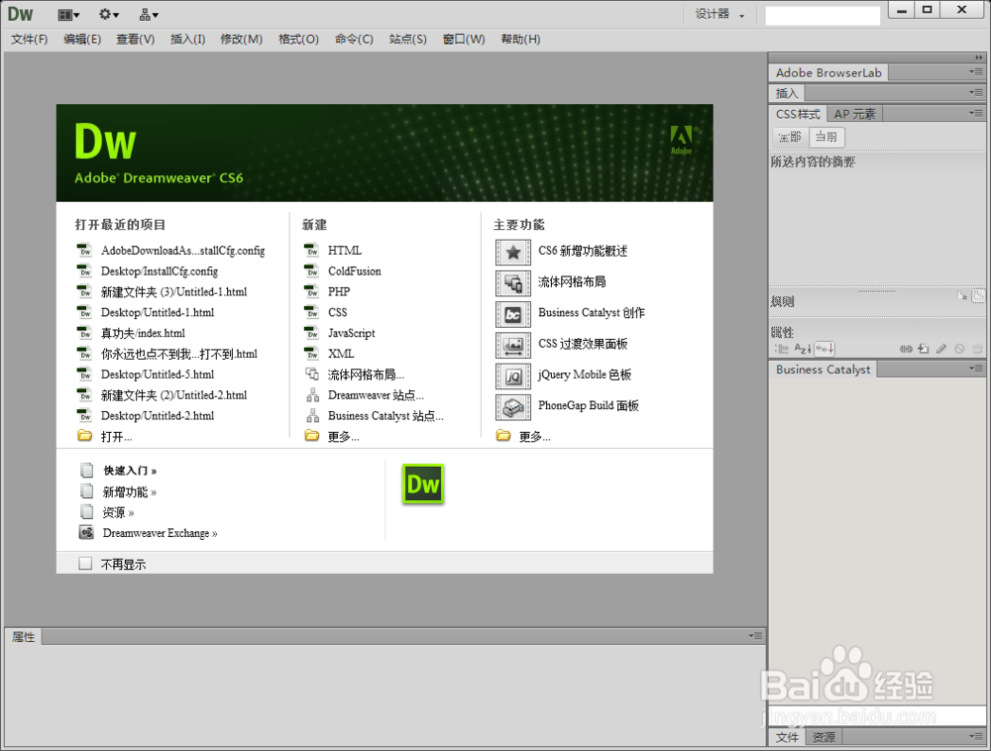Image resolution: width=991 pixels, height=751 pixels.
Task: Click the Attach Style Sheet icon
Action: coord(906,349)
